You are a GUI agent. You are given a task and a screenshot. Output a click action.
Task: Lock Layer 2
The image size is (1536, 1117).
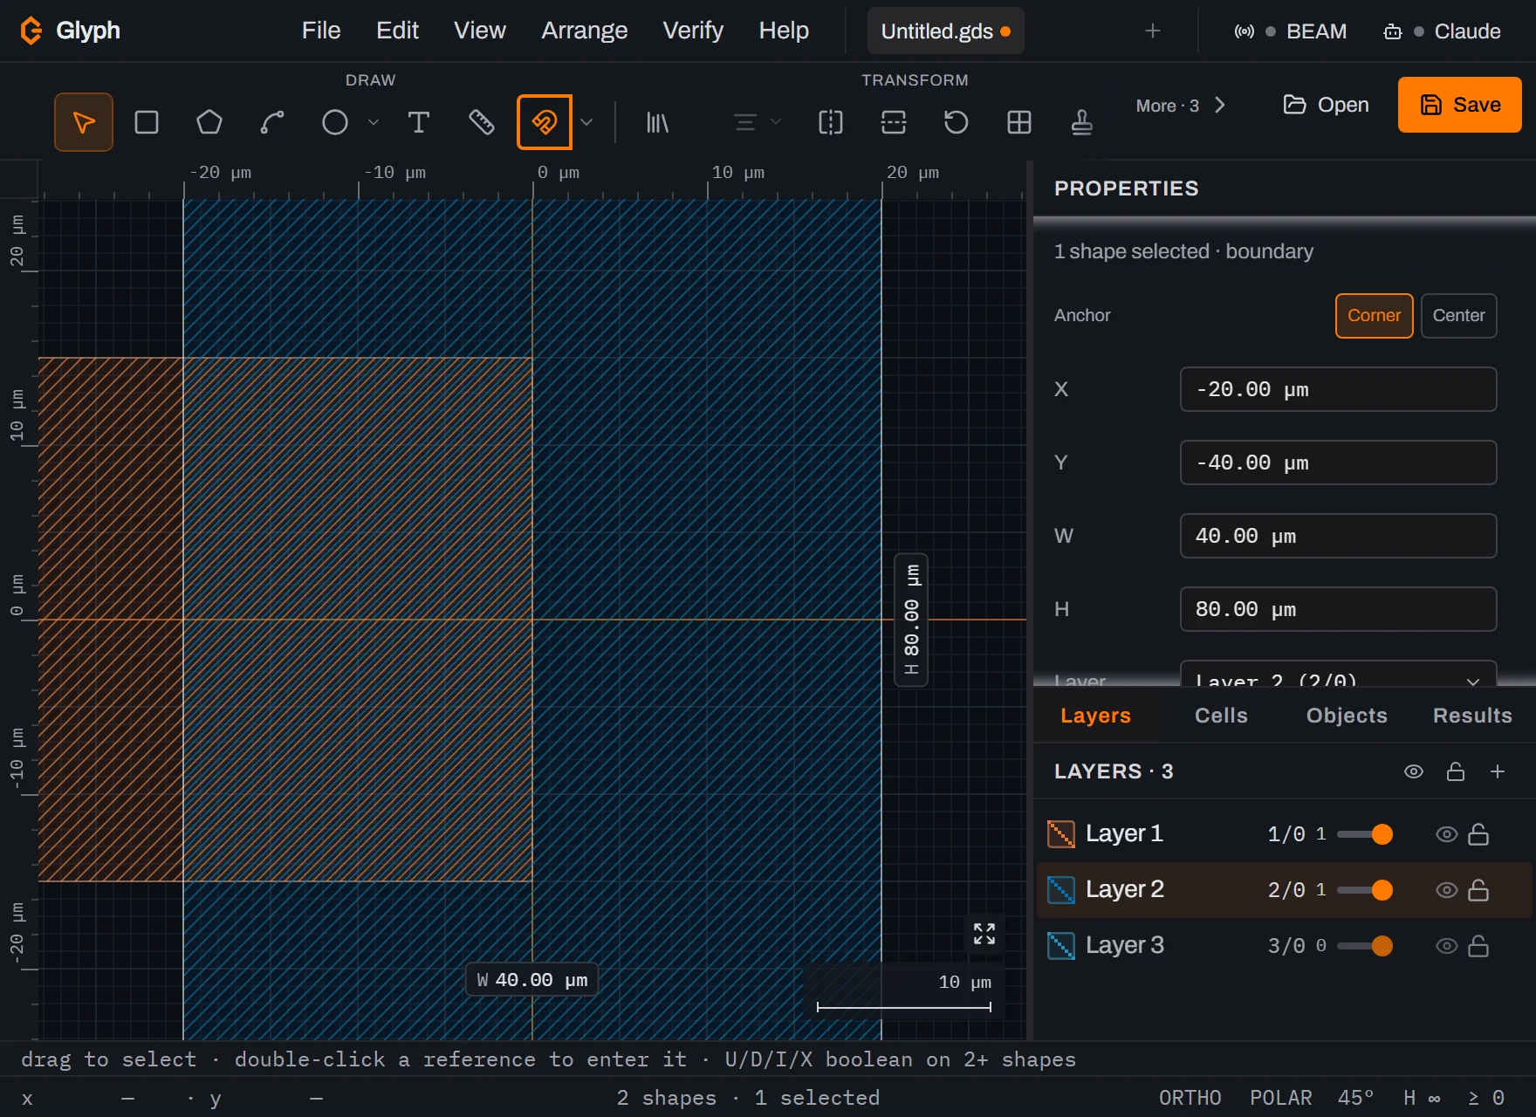1478,890
